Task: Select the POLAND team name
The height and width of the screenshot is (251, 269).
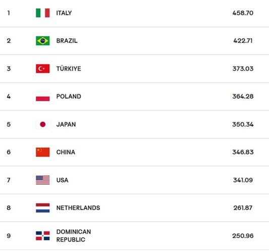Action: pyautogui.click(x=69, y=97)
